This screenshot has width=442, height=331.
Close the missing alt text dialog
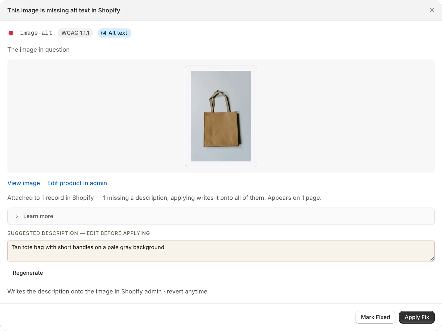(x=432, y=10)
